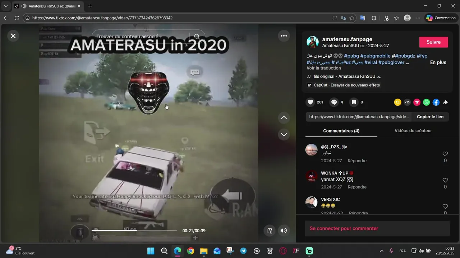Seek on the video progress bar

pyautogui.click(x=134, y=230)
